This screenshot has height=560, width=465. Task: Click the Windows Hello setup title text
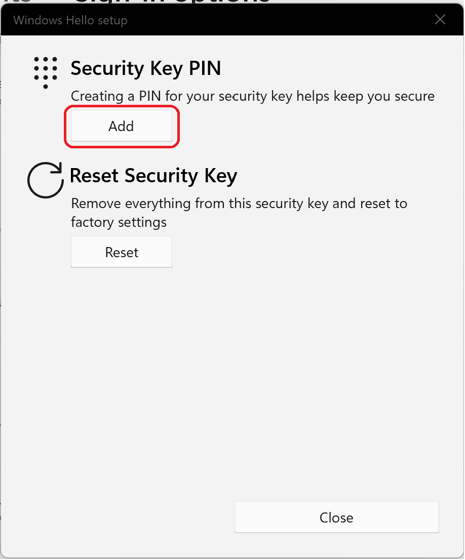pos(70,20)
